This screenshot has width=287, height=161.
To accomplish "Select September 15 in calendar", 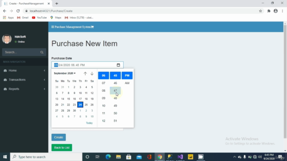I will [x=69, y=99].
